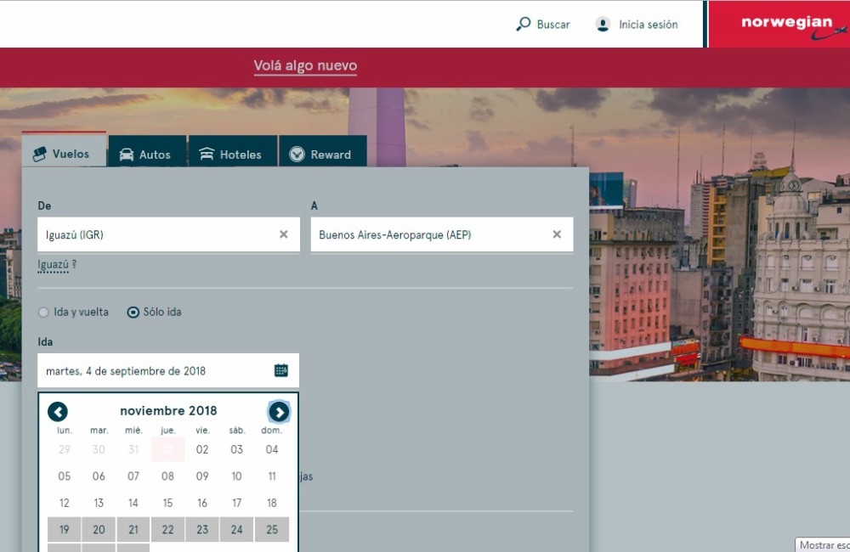Clear the origin field Iguazú (IGR)

point(284,234)
